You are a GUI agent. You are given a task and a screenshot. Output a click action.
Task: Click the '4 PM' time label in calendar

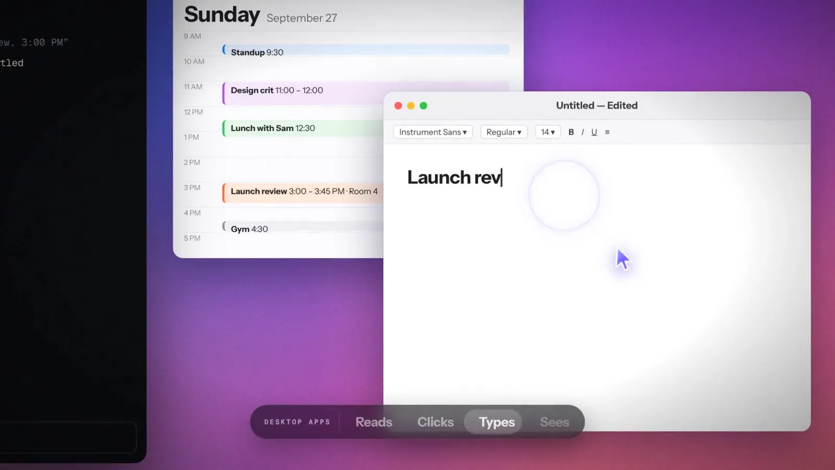(x=192, y=213)
